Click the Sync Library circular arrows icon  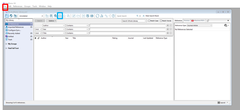pyautogui.click(x=97, y=16)
